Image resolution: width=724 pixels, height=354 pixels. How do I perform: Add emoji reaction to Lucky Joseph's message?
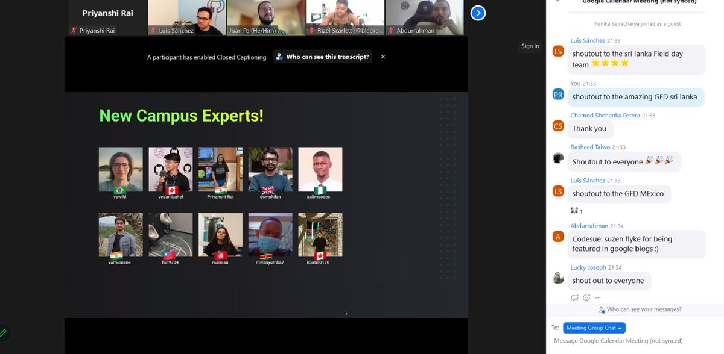point(586,297)
